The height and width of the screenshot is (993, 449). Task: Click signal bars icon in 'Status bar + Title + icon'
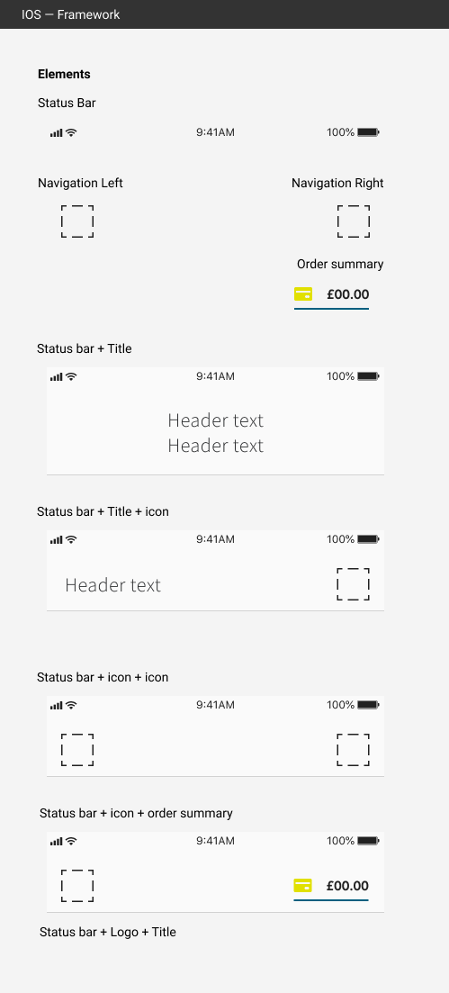[57, 539]
